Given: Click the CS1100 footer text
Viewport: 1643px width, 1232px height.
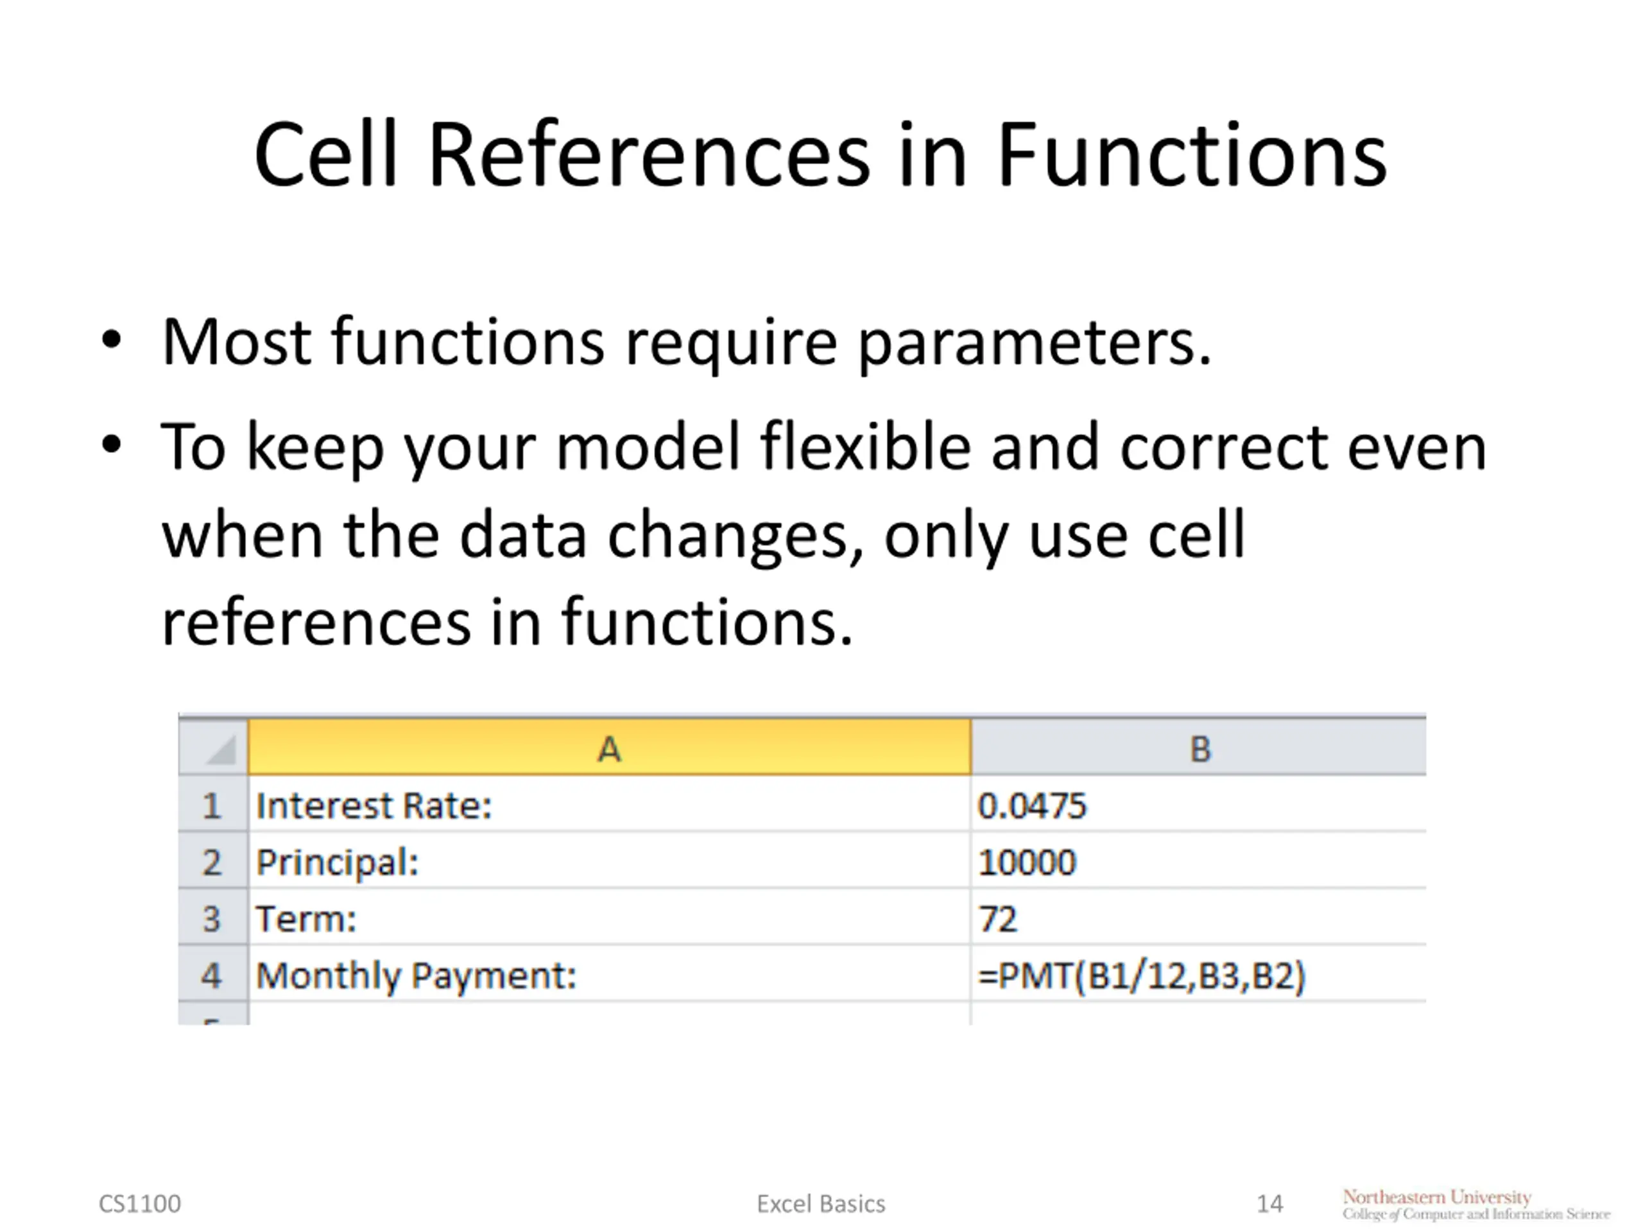Looking at the screenshot, I should tap(140, 1204).
